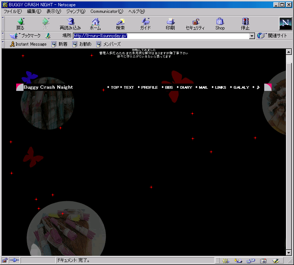Open the ジャンプ(G) menu
This screenshot has width=294, height=265.
[76, 11]
